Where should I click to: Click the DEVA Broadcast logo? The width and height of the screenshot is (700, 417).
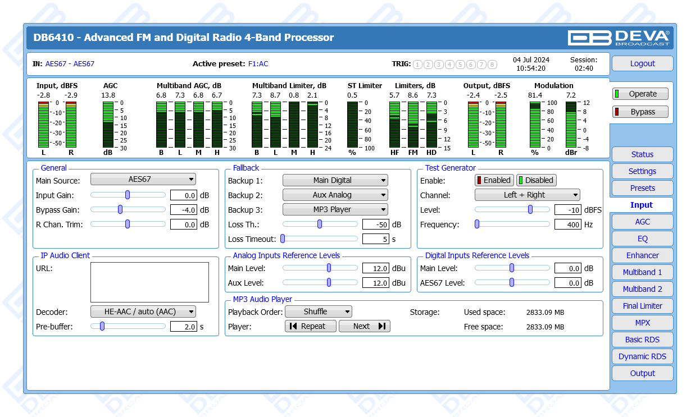click(619, 38)
